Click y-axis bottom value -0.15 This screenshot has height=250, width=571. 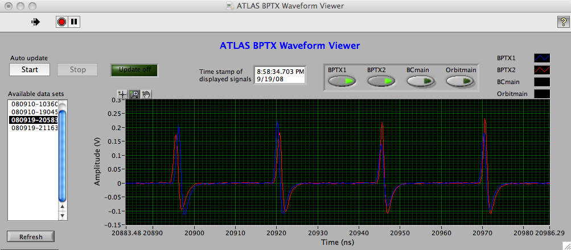tap(114, 225)
